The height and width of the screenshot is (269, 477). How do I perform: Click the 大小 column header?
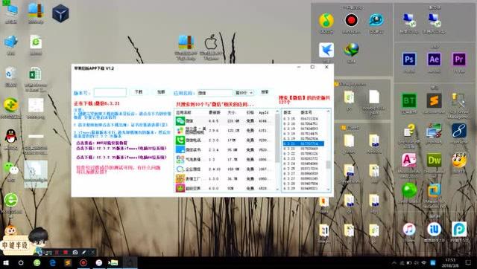coord(232,112)
